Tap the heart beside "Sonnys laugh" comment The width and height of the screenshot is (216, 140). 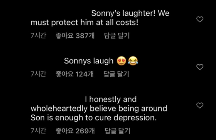tap(200, 67)
